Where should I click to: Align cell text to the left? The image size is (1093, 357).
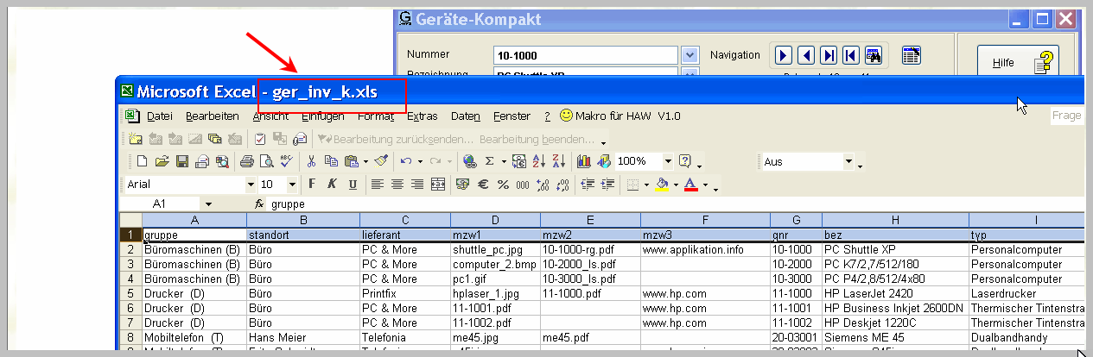pos(377,184)
